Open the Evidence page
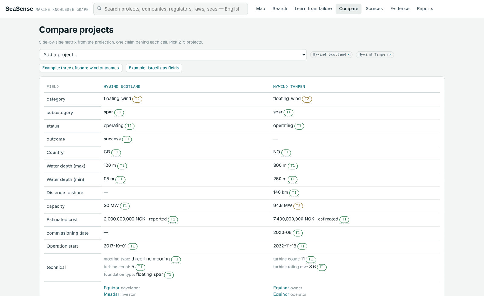Screen dimensions: 484x296 pyautogui.click(x=400, y=9)
